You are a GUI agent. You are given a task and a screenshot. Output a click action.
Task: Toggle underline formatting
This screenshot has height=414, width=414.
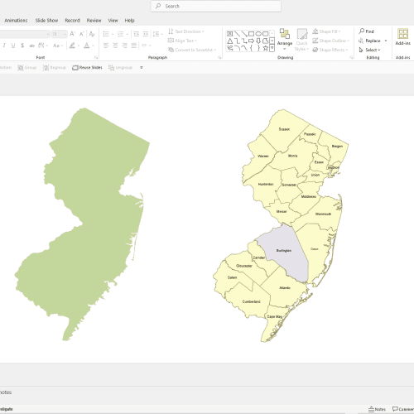point(13,46)
